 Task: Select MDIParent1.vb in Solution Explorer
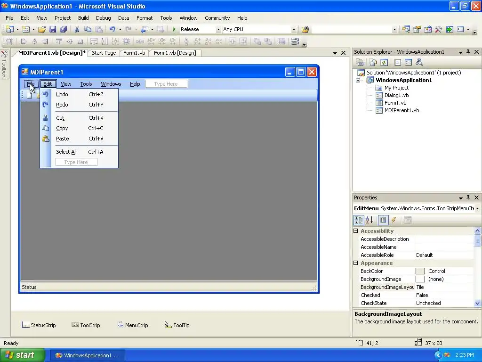402,110
